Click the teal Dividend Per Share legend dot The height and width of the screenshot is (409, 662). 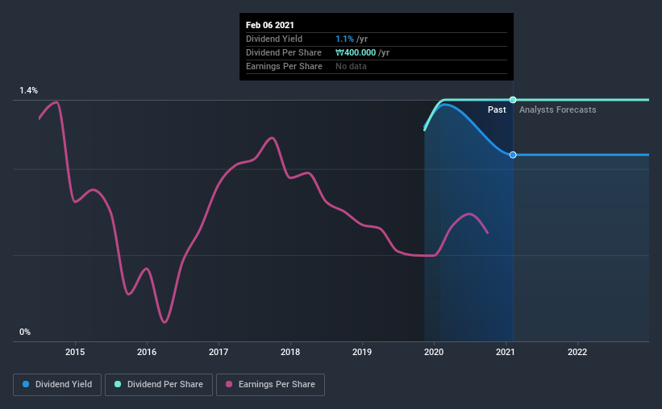118,384
